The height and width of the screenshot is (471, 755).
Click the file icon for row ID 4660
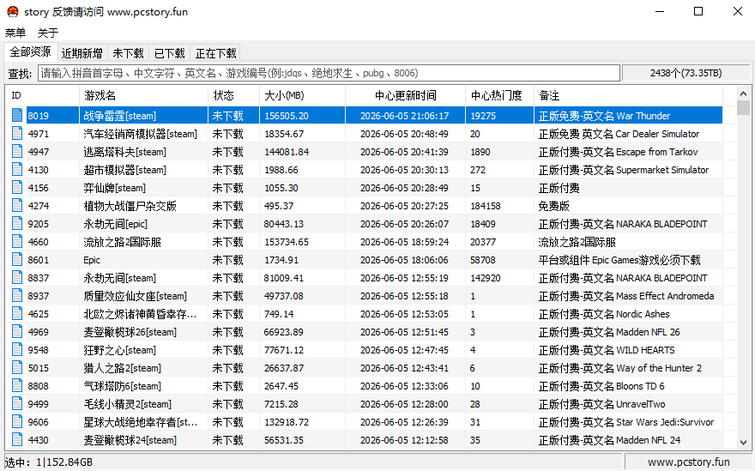point(17,242)
